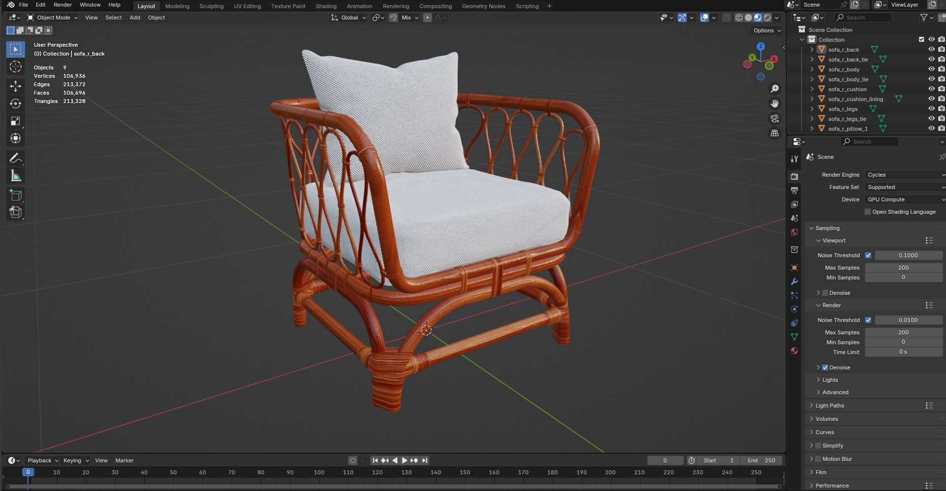The width and height of the screenshot is (946, 491).
Task: Open the Modifiers properties tab
Action: [x=794, y=281]
